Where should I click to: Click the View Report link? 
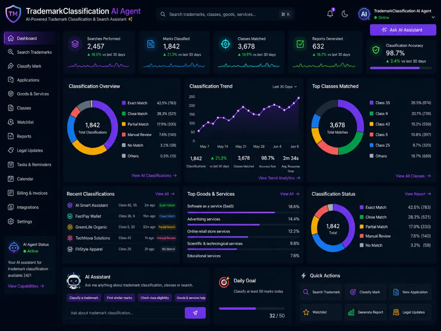click(x=418, y=194)
